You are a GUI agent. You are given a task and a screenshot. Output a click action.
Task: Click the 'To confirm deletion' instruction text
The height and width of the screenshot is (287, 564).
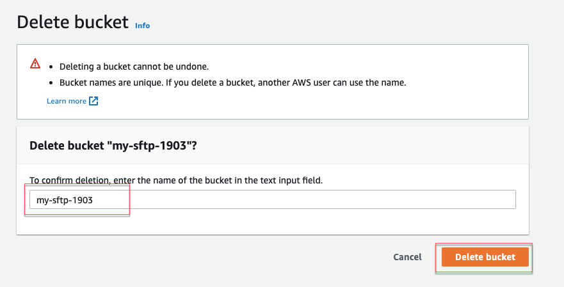click(x=176, y=180)
